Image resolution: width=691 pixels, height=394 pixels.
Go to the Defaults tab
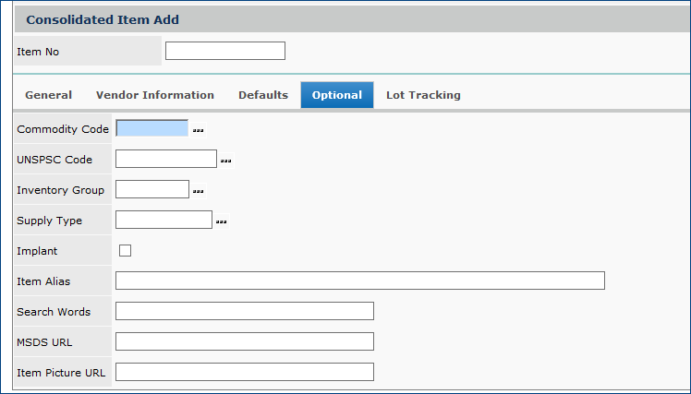[x=263, y=95]
